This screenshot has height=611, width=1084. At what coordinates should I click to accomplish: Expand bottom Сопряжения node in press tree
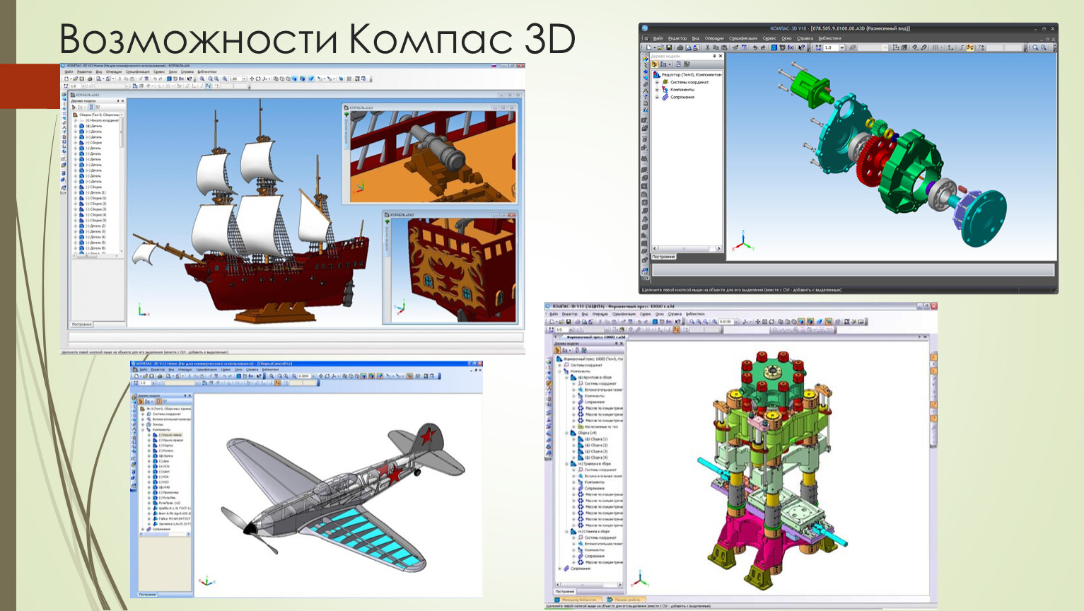559,569
